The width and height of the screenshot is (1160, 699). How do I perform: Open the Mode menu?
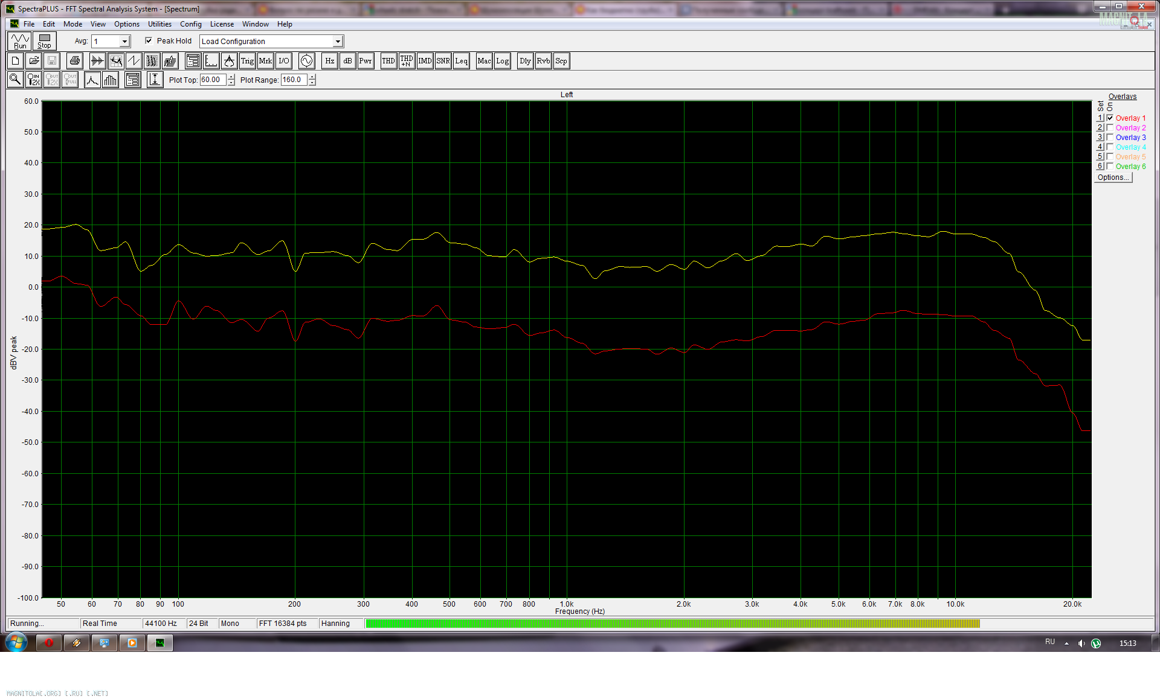(x=72, y=24)
